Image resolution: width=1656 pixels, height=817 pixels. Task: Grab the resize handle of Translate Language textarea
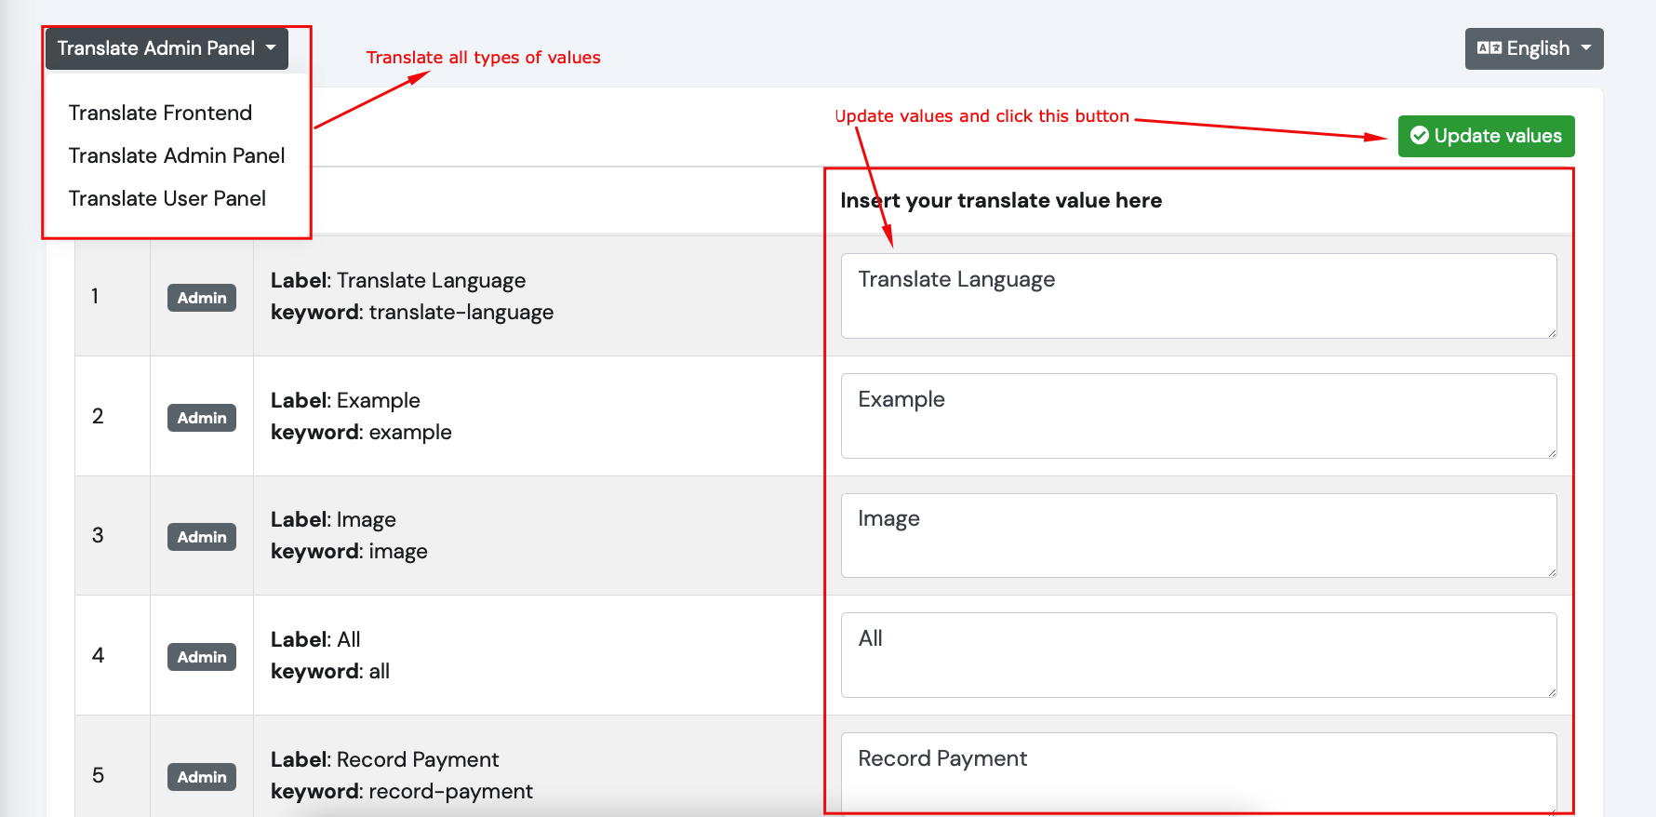tap(1551, 332)
